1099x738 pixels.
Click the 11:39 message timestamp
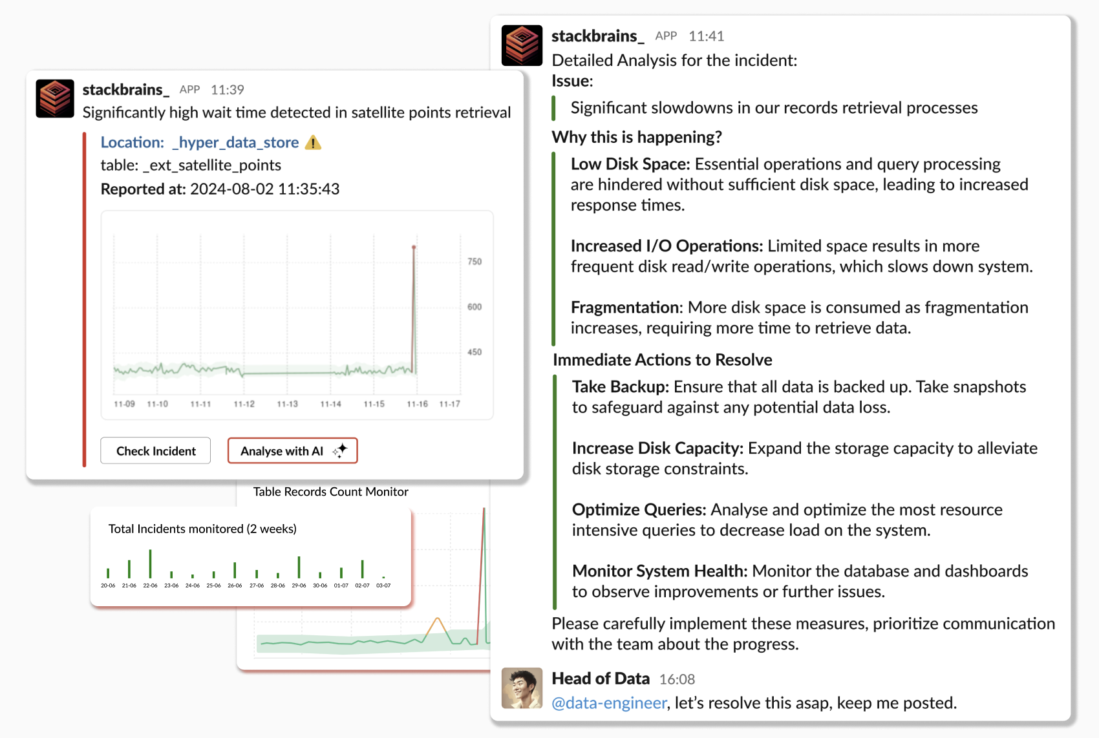pyautogui.click(x=228, y=90)
